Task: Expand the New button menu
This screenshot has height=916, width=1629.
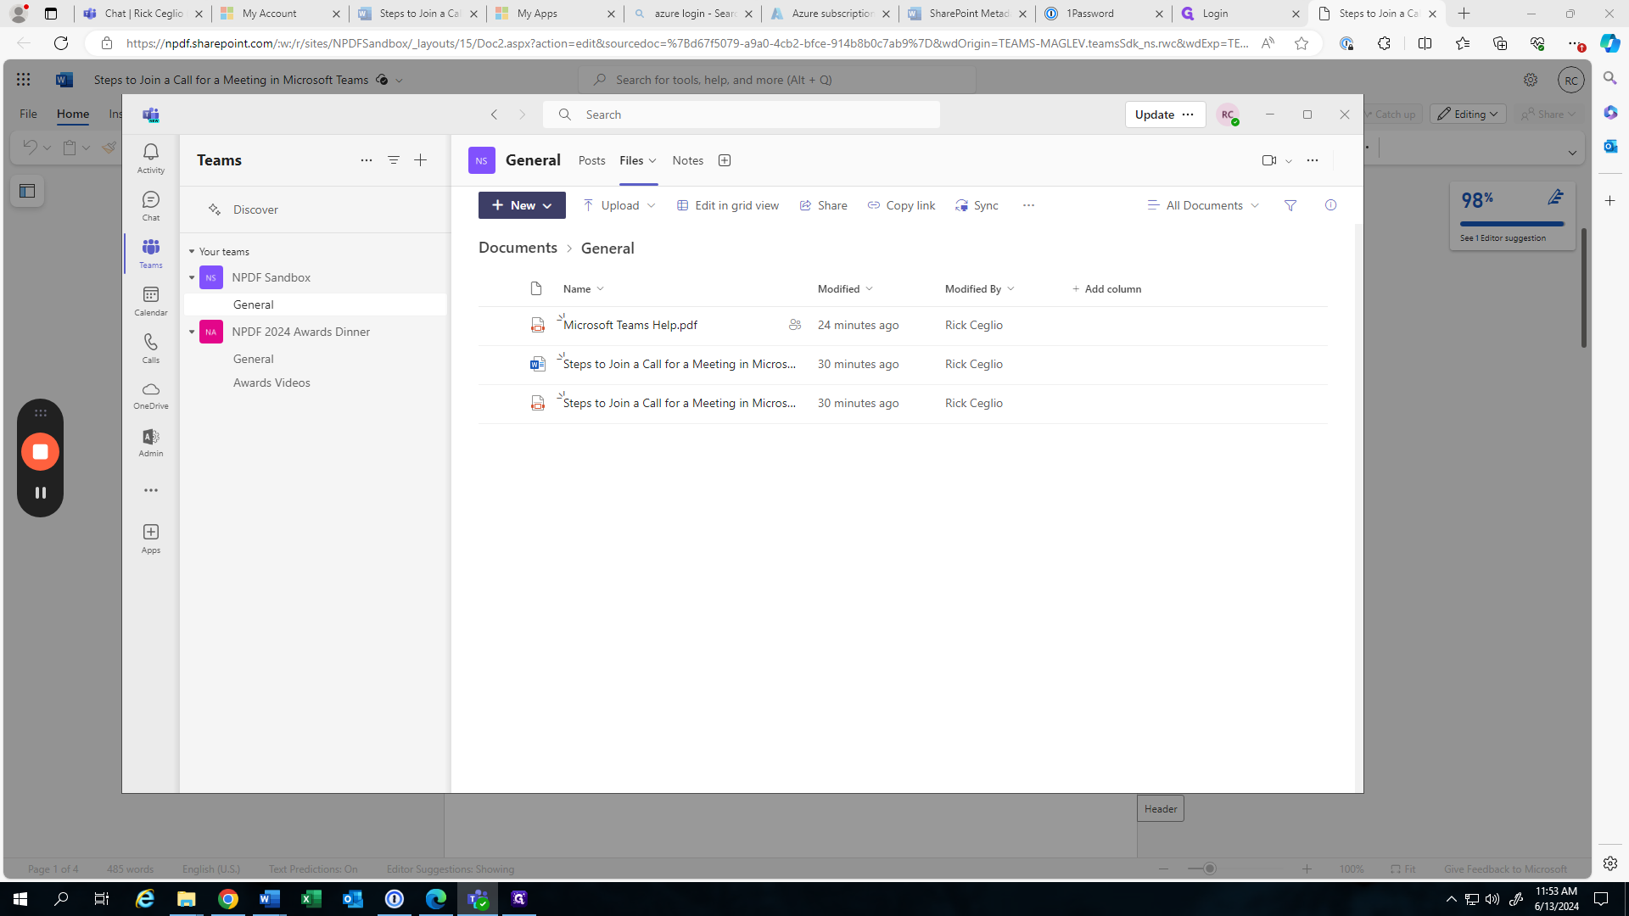Action: (x=547, y=206)
